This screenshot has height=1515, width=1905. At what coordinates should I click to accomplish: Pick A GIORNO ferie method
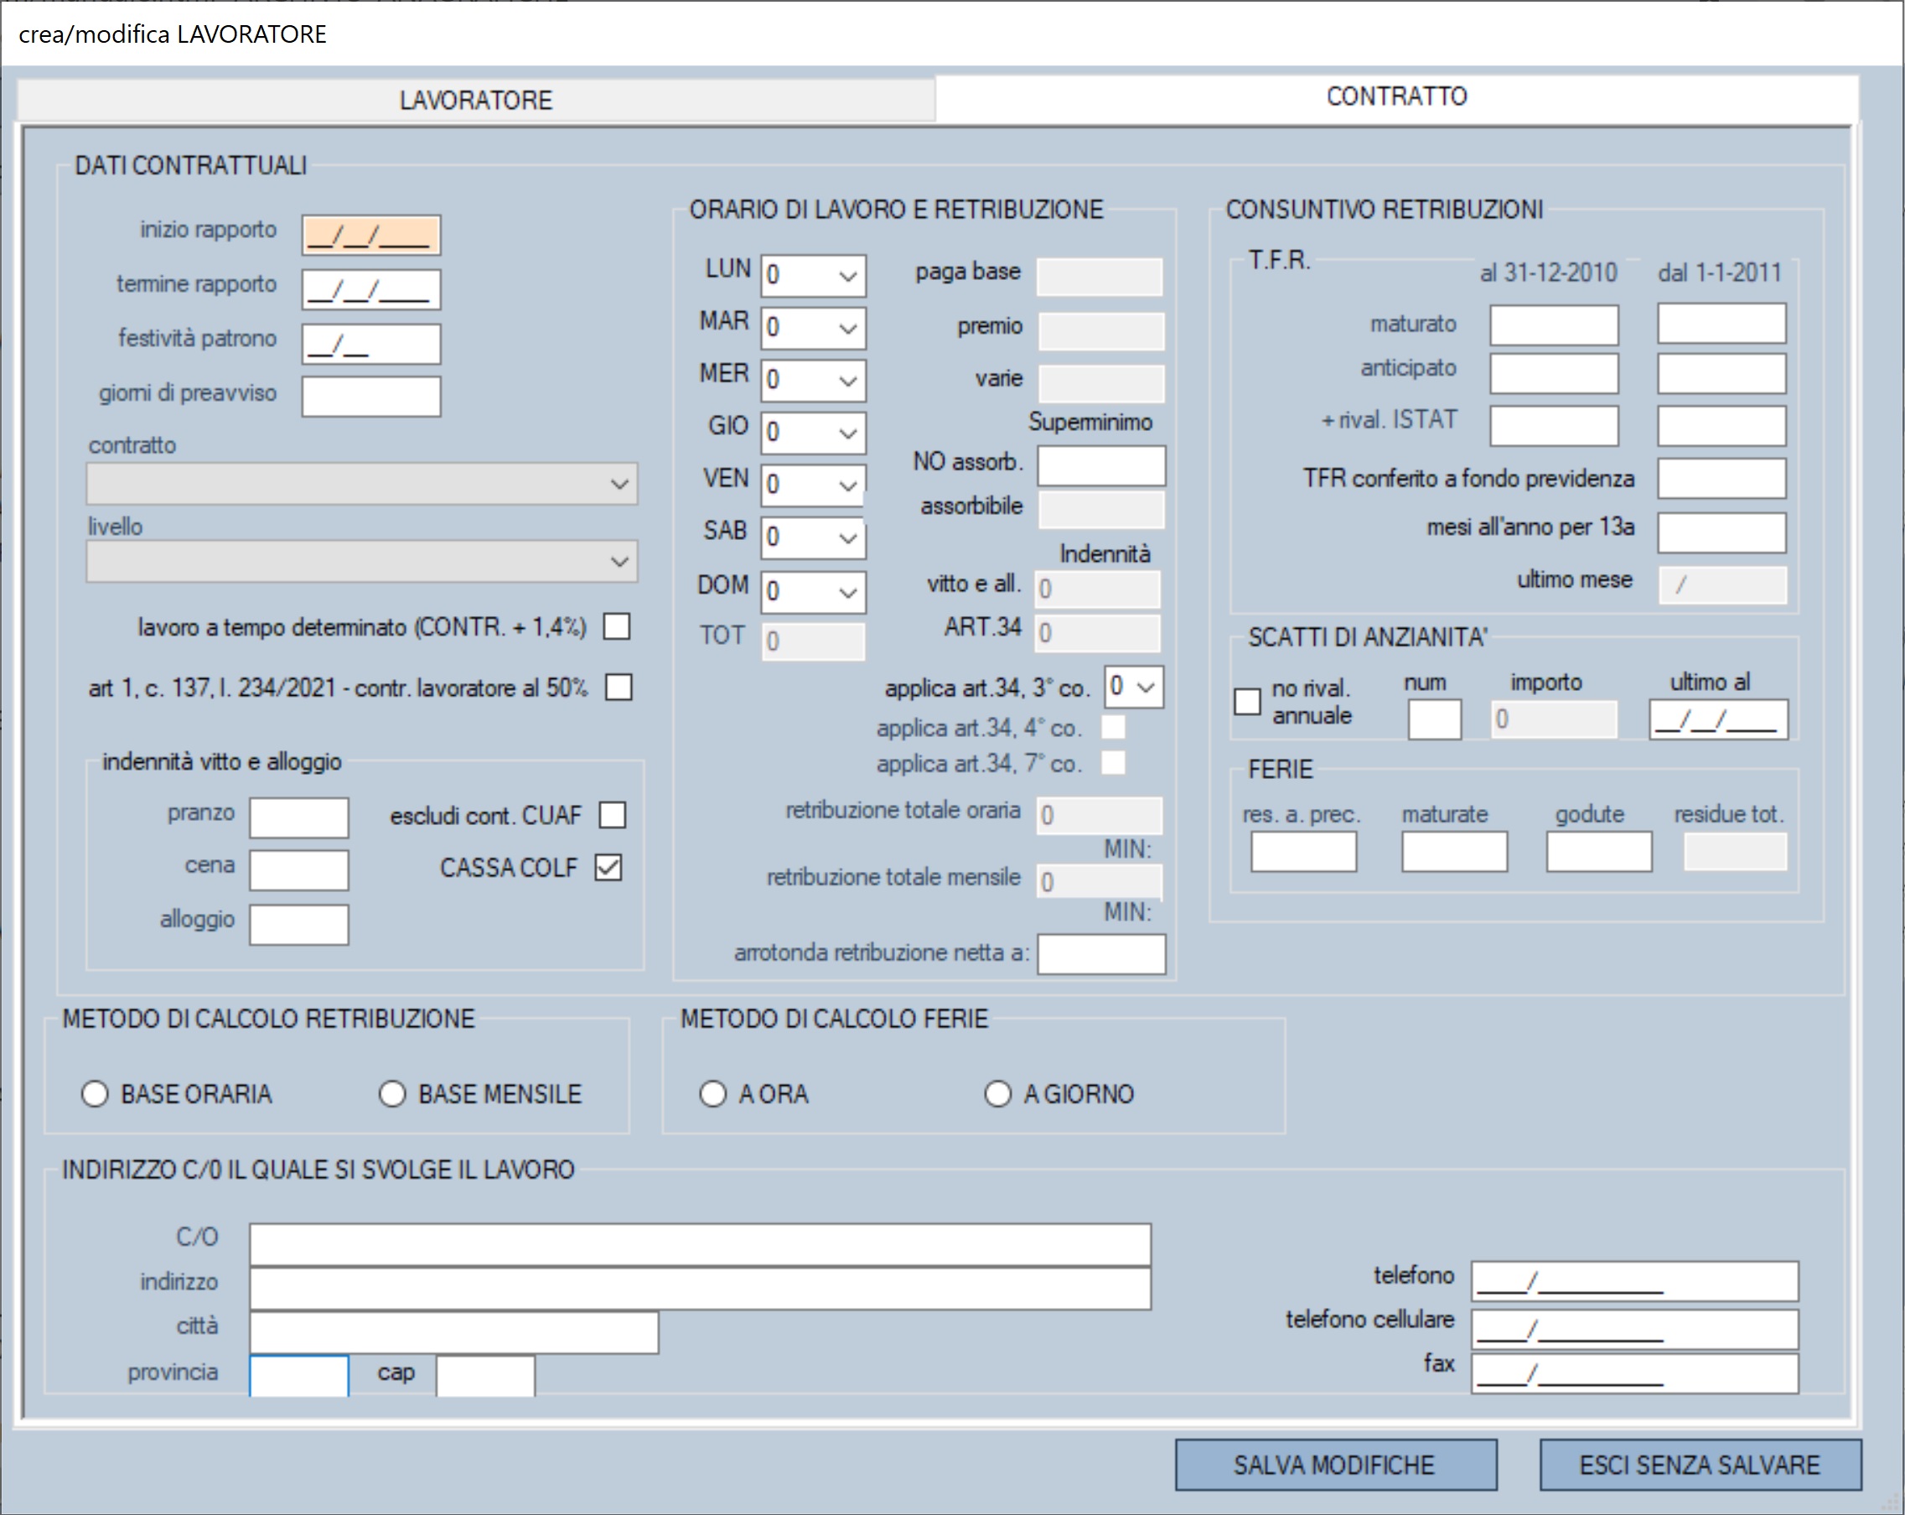point(997,1093)
